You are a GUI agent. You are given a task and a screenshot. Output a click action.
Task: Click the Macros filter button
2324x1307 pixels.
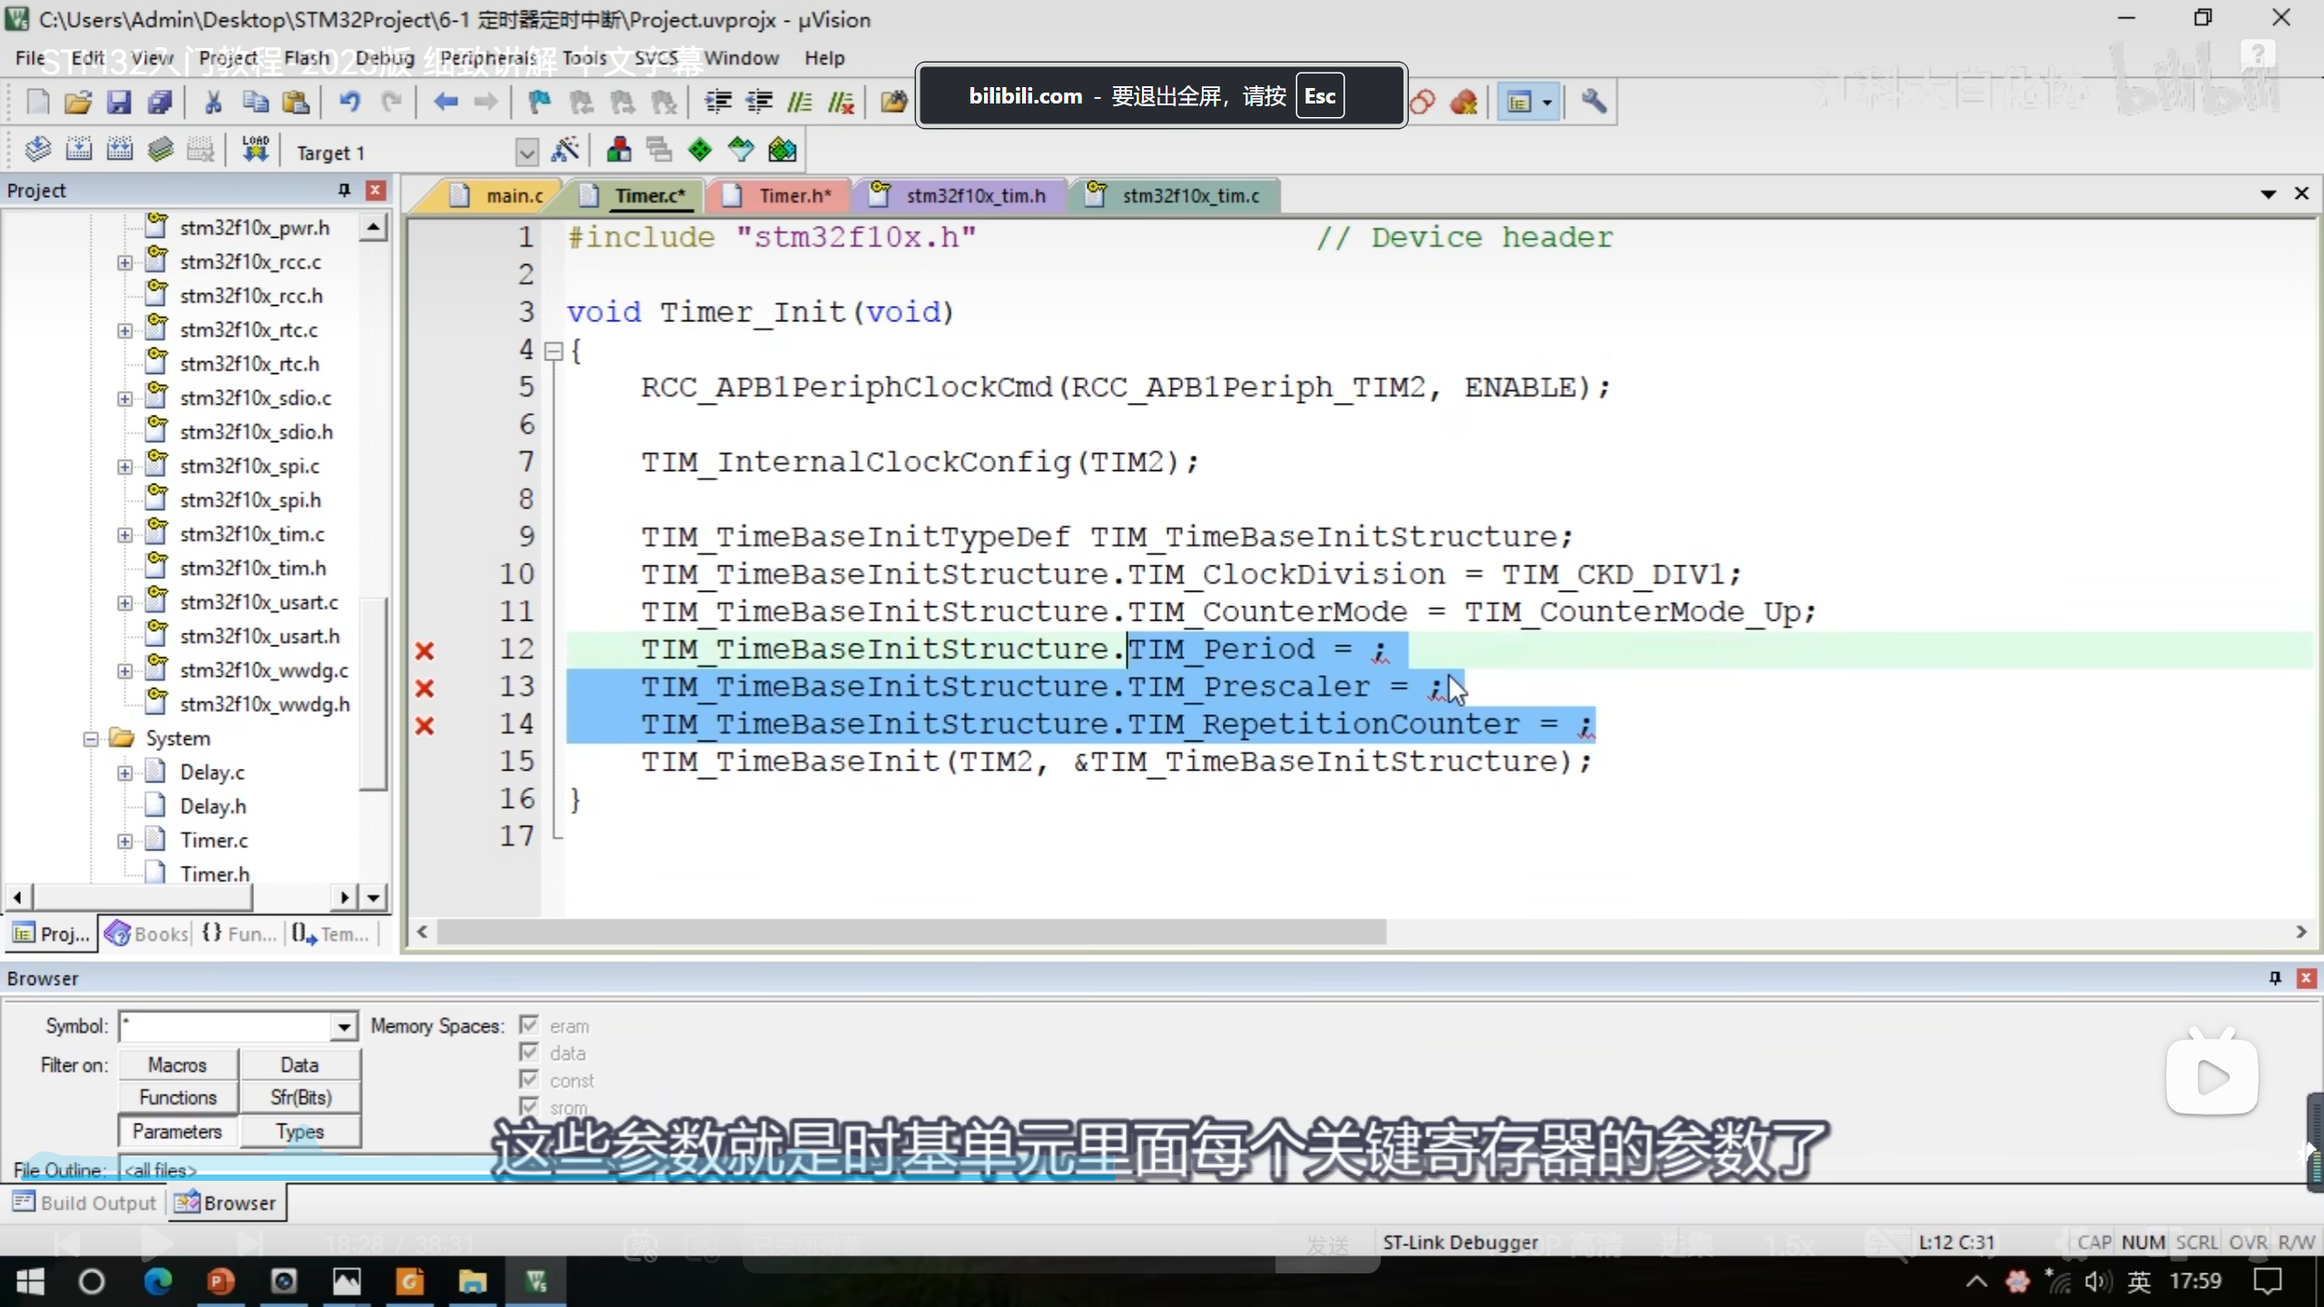(178, 1065)
